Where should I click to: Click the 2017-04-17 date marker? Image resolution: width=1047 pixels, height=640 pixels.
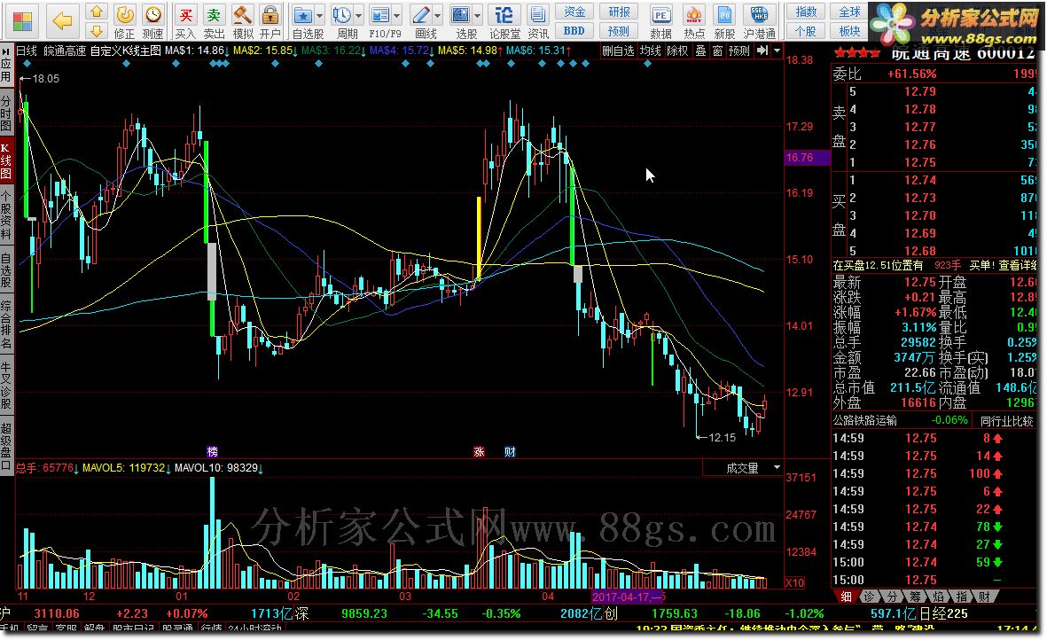point(629,597)
